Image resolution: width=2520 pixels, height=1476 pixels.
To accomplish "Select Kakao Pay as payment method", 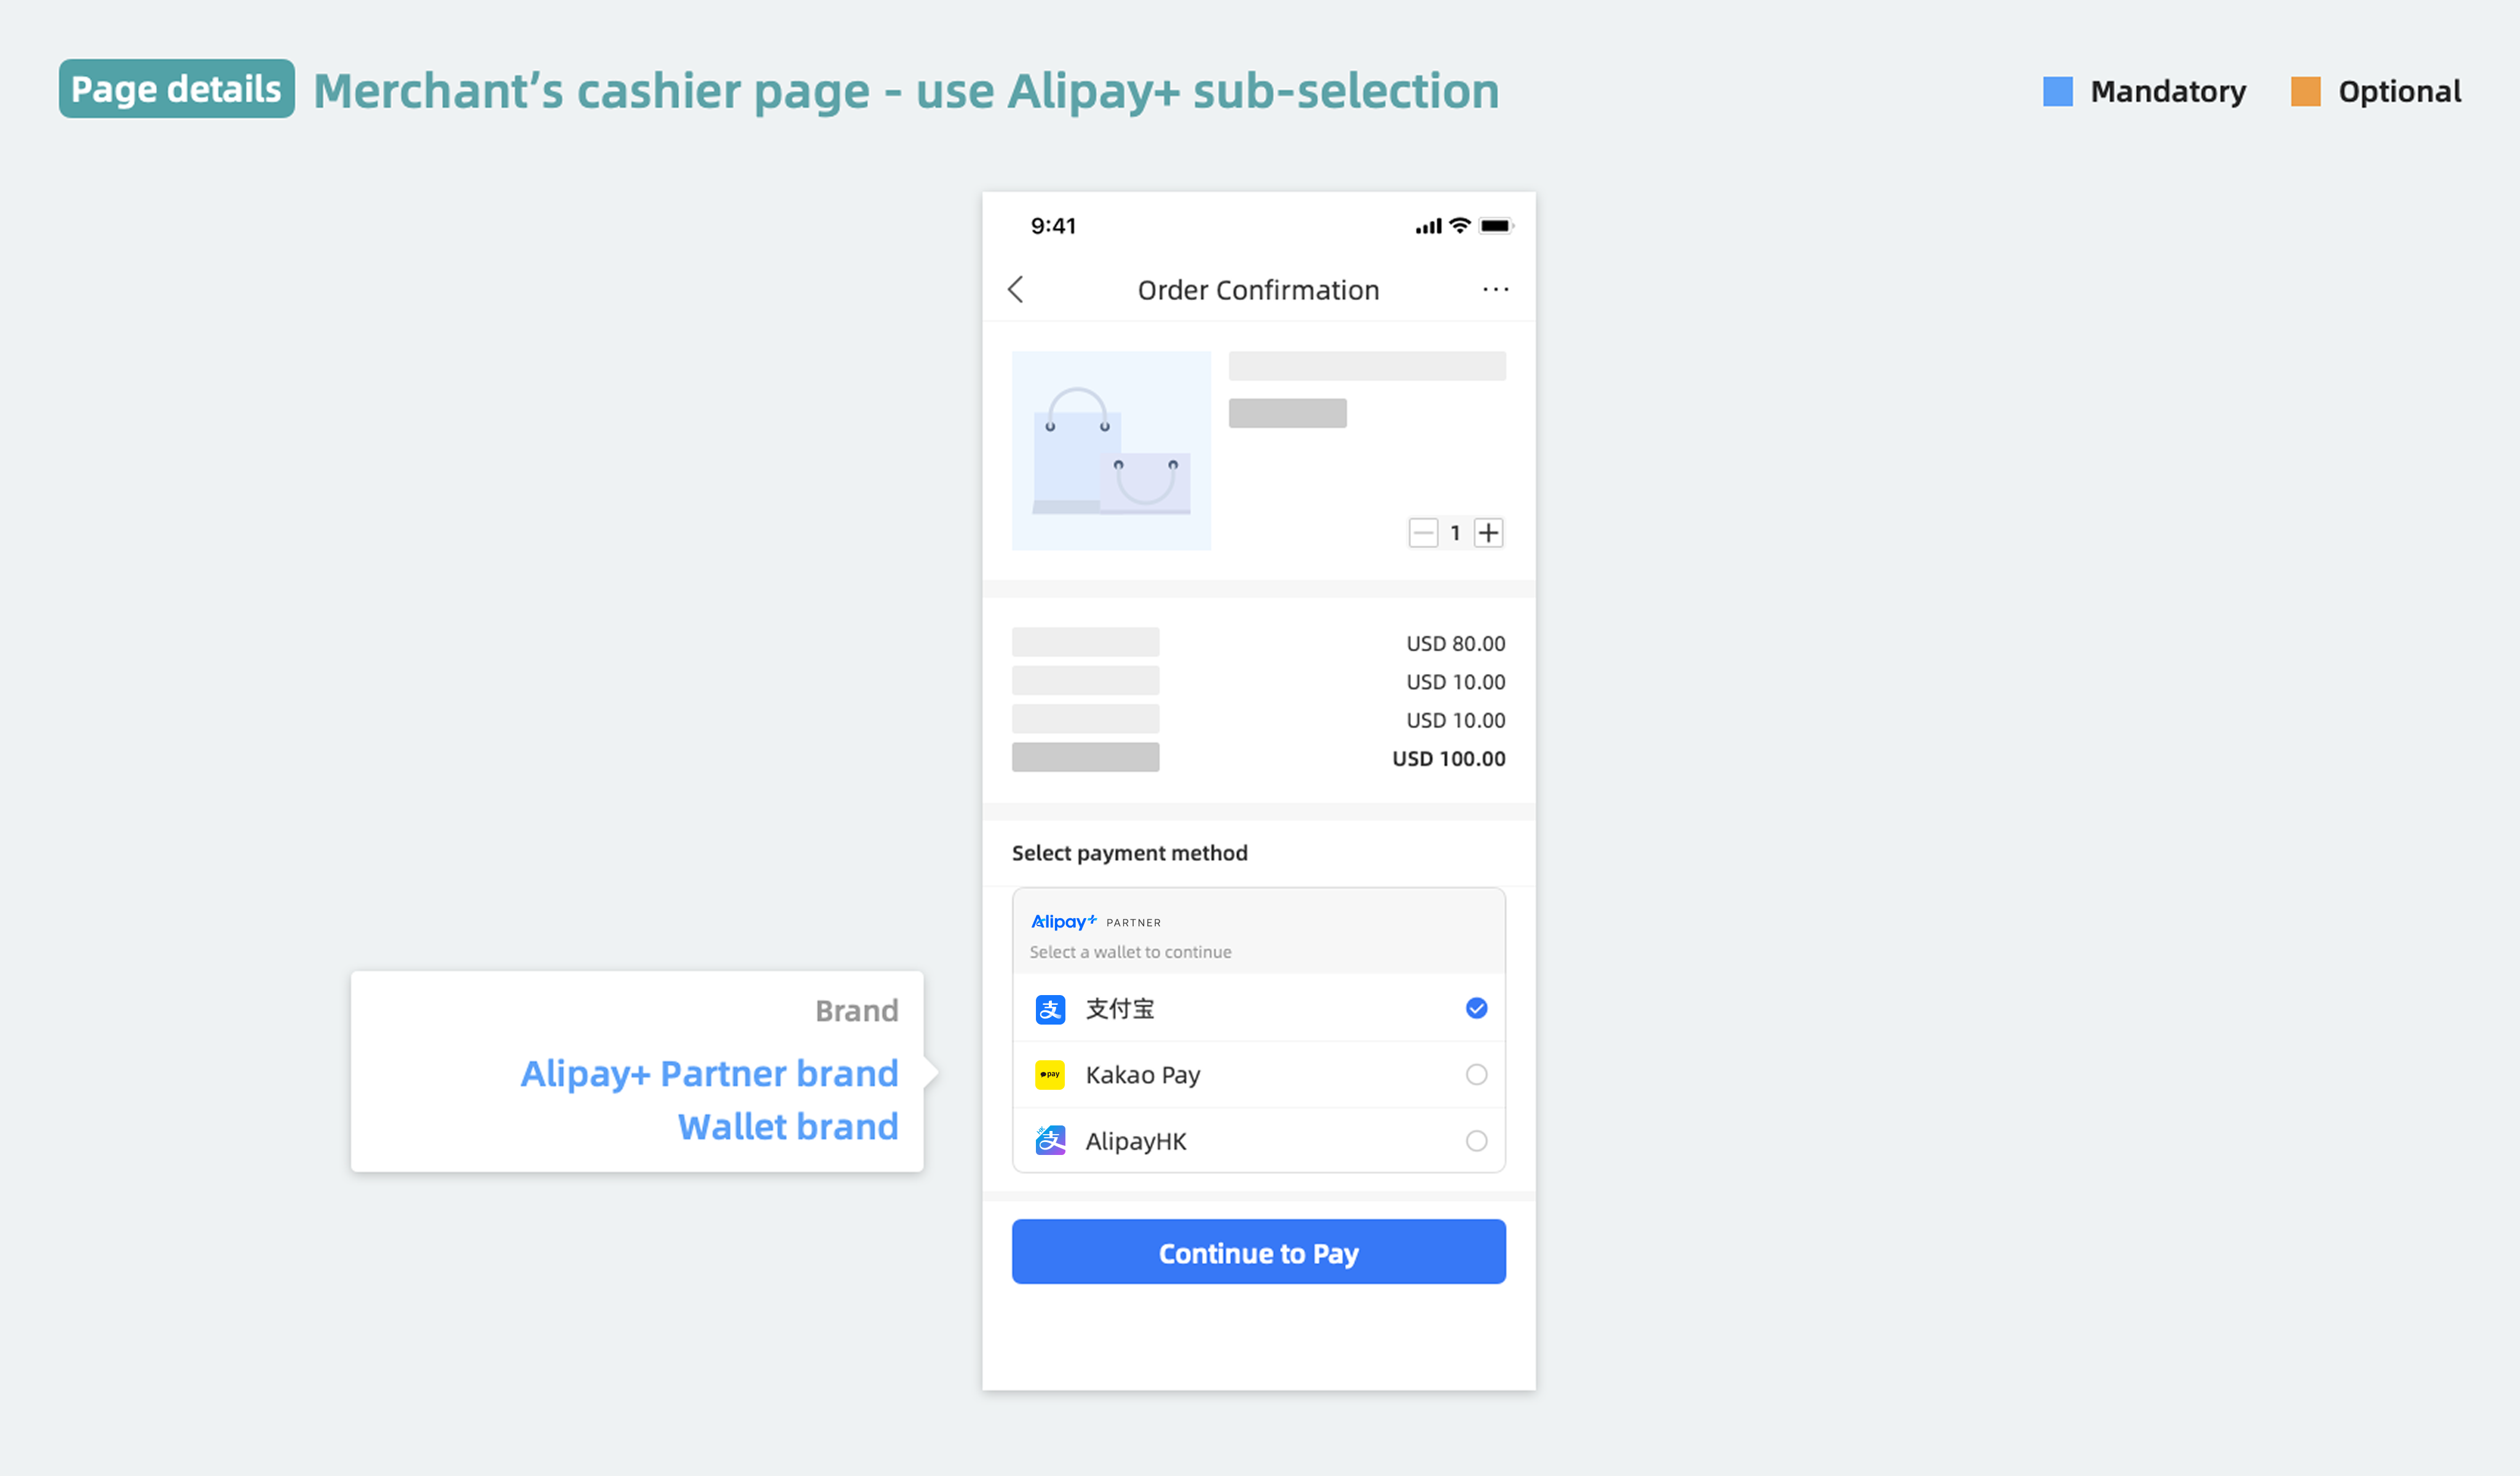I will click(x=1475, y=1075).
